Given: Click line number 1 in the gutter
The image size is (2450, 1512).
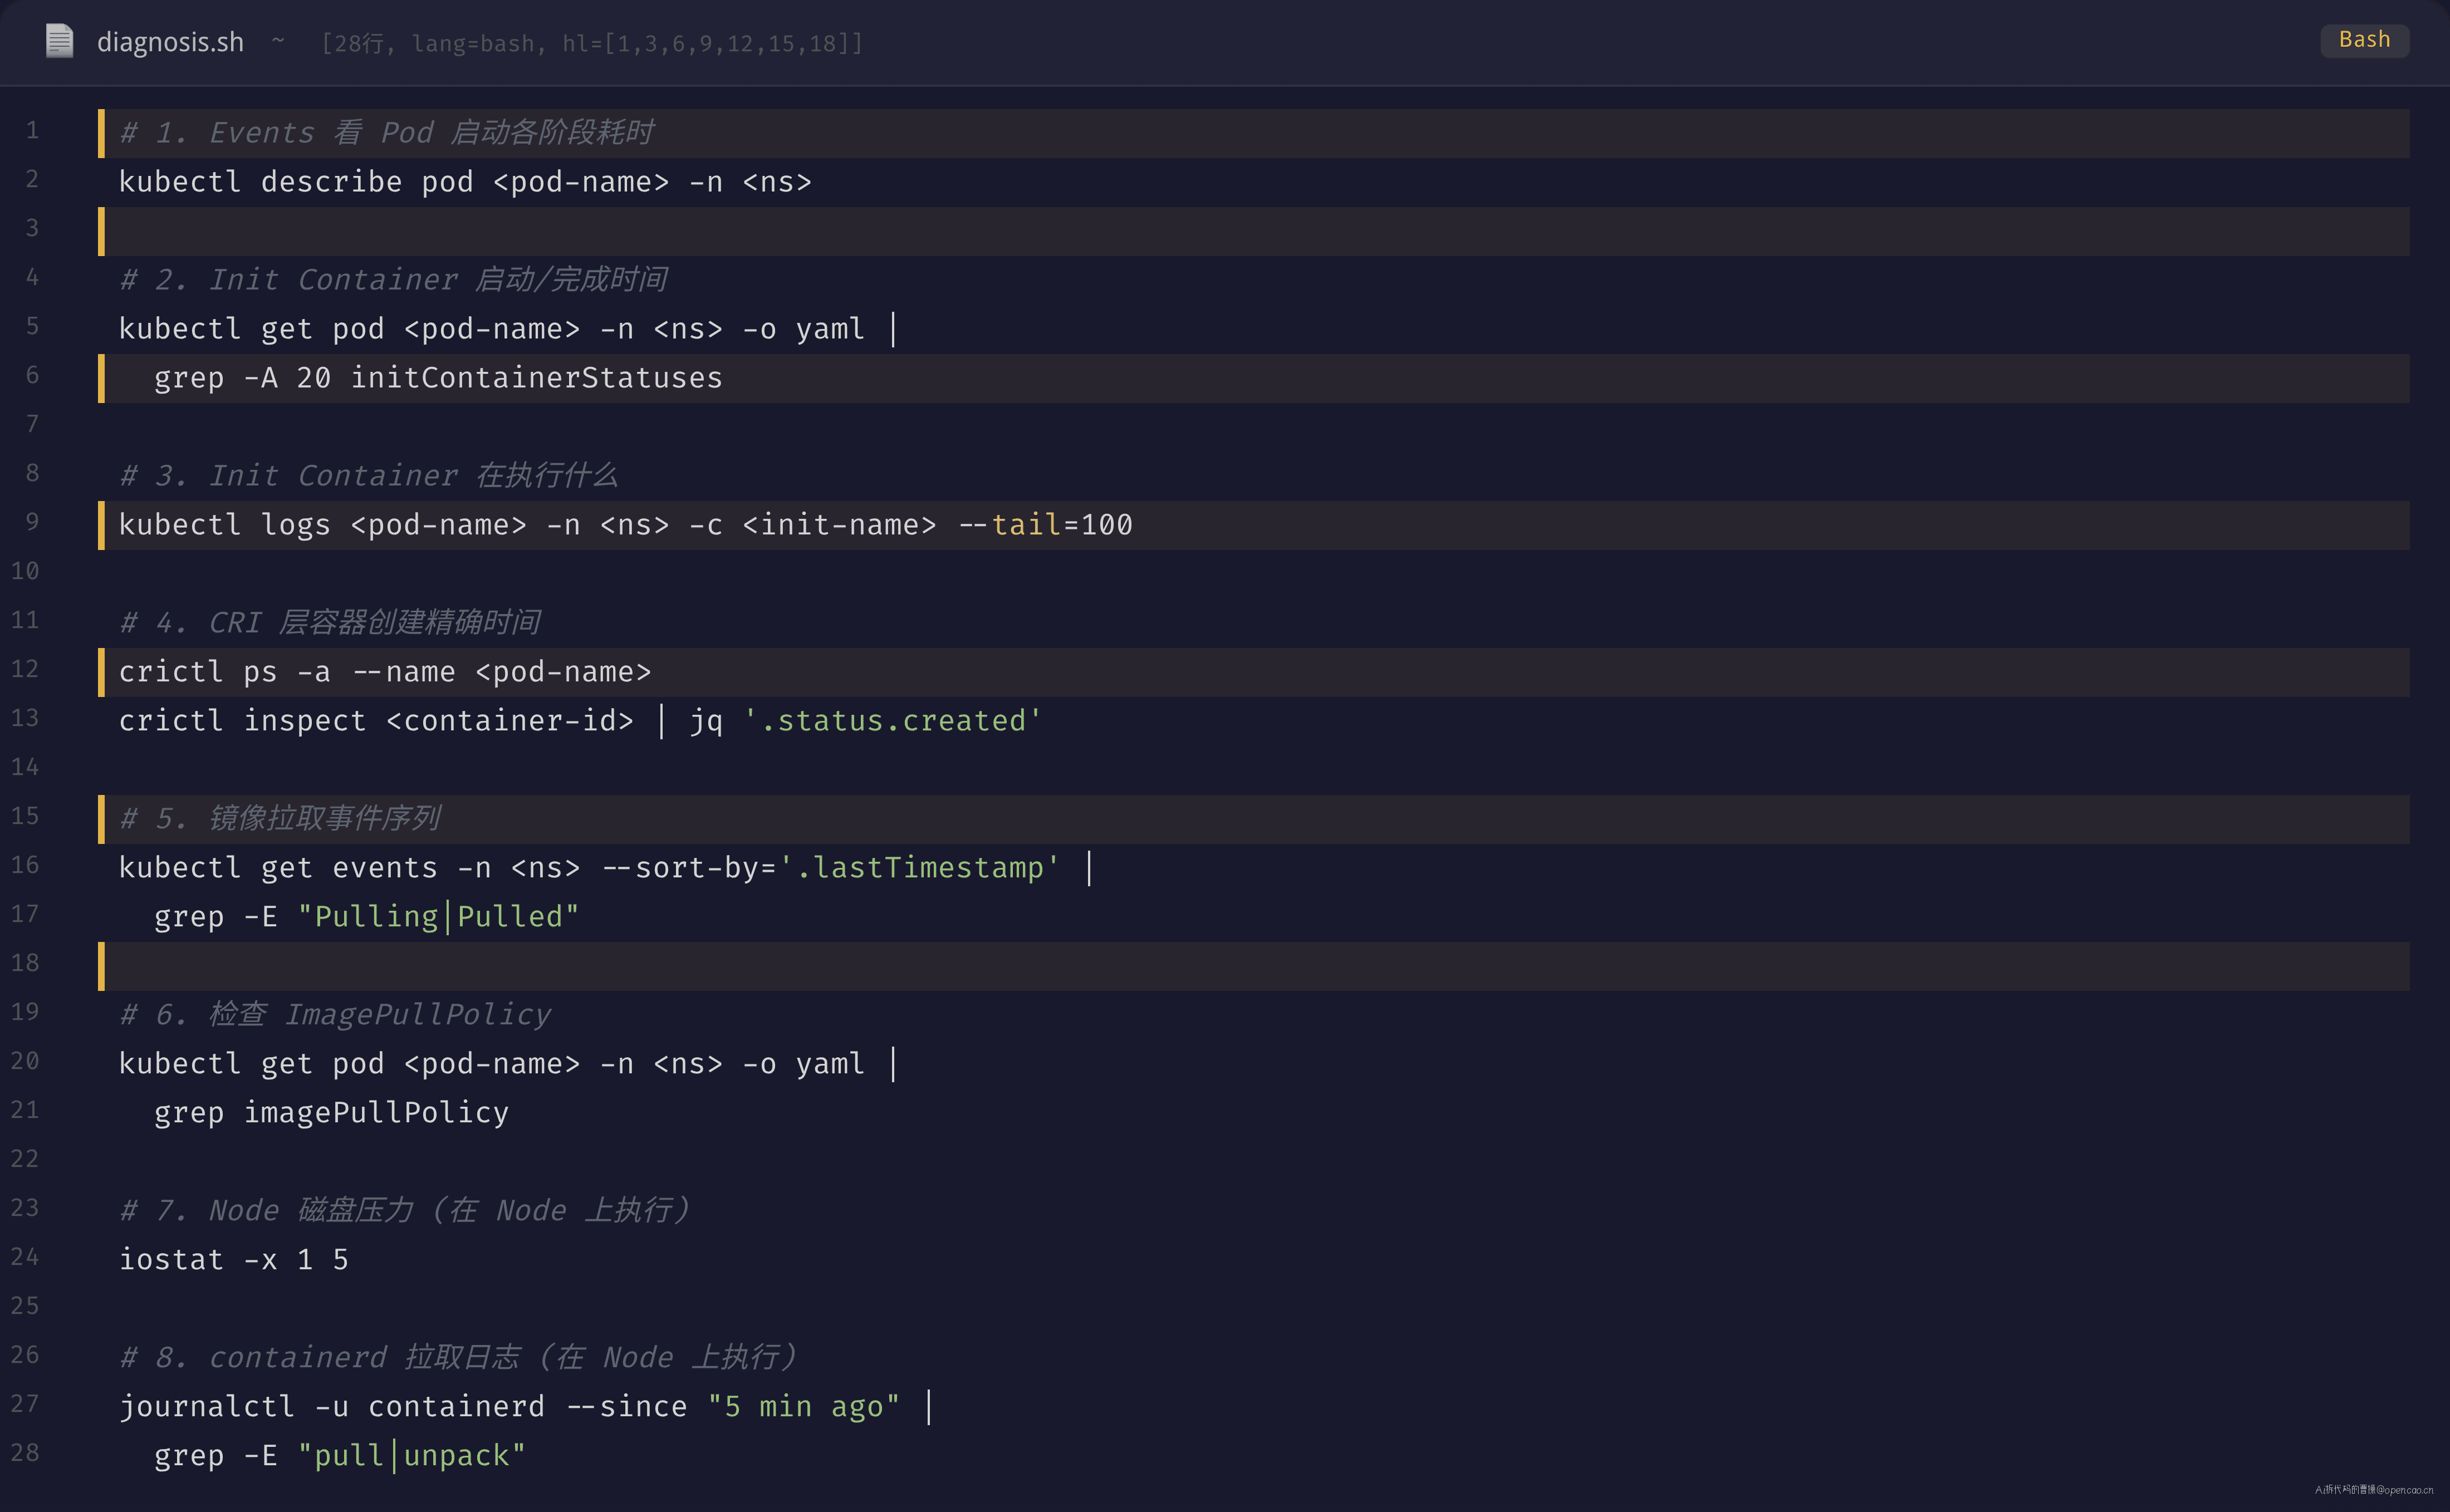Looking at the screenshot, I should [x=32, y=130].
